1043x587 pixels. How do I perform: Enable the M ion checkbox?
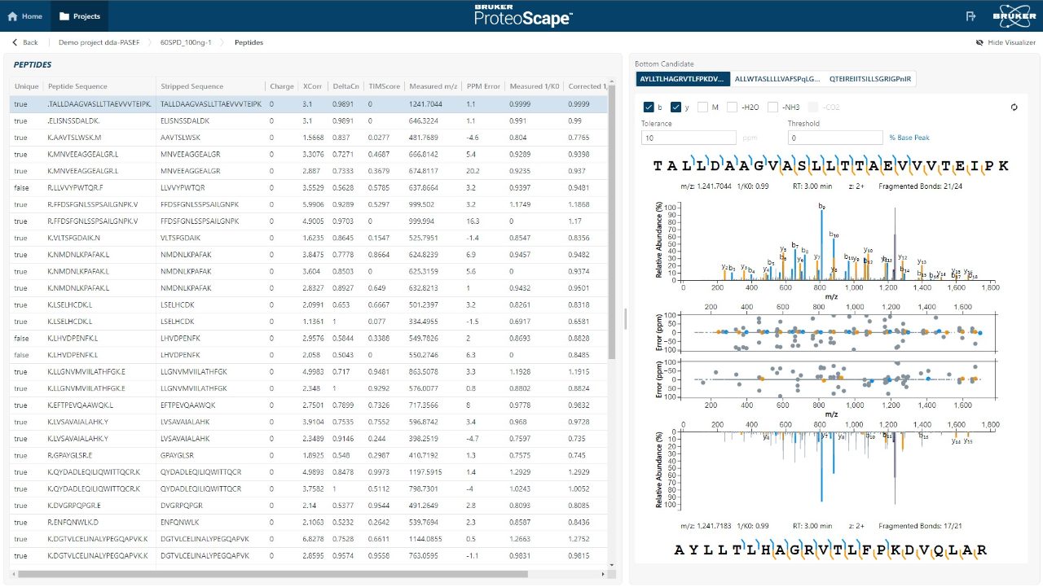702,107
